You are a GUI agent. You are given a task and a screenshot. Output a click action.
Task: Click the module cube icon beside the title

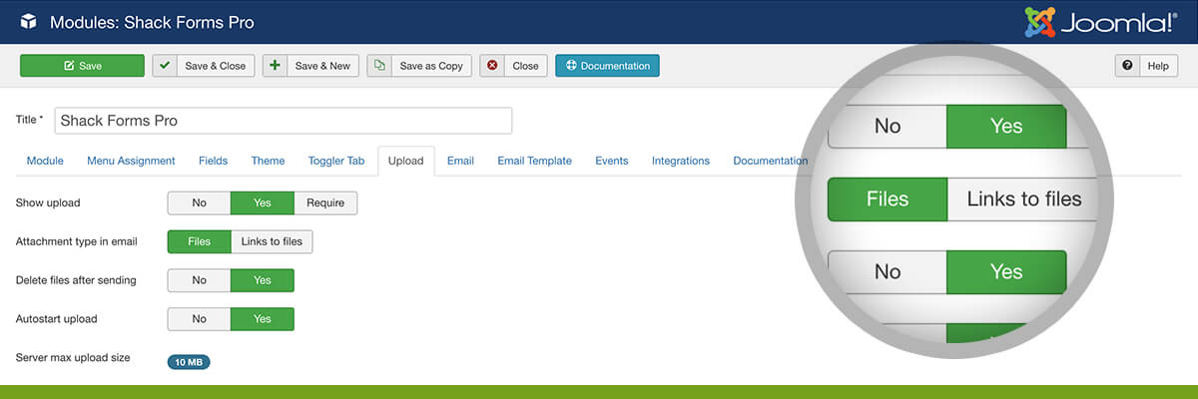pyautogui.click(x=28, y=22)
